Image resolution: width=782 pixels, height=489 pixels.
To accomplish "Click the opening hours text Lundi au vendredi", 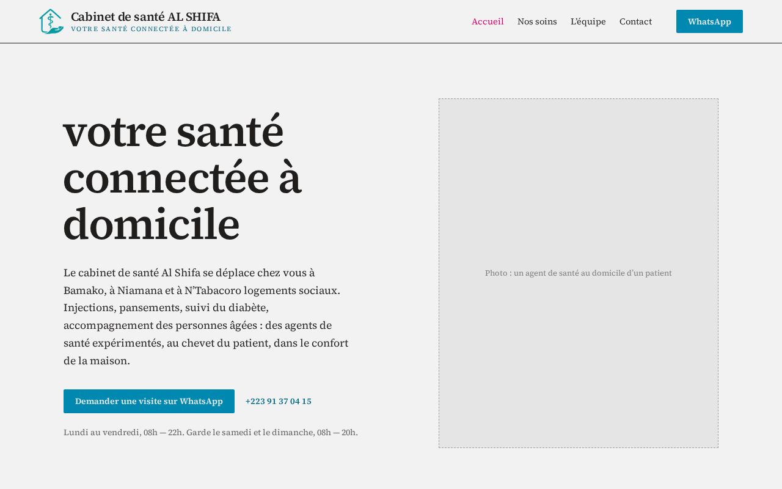I will 211,432.
